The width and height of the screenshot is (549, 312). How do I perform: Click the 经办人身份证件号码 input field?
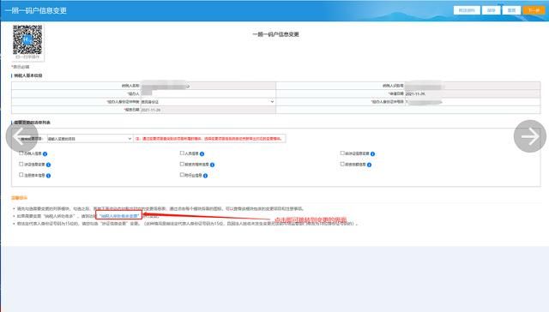(473, 102)
